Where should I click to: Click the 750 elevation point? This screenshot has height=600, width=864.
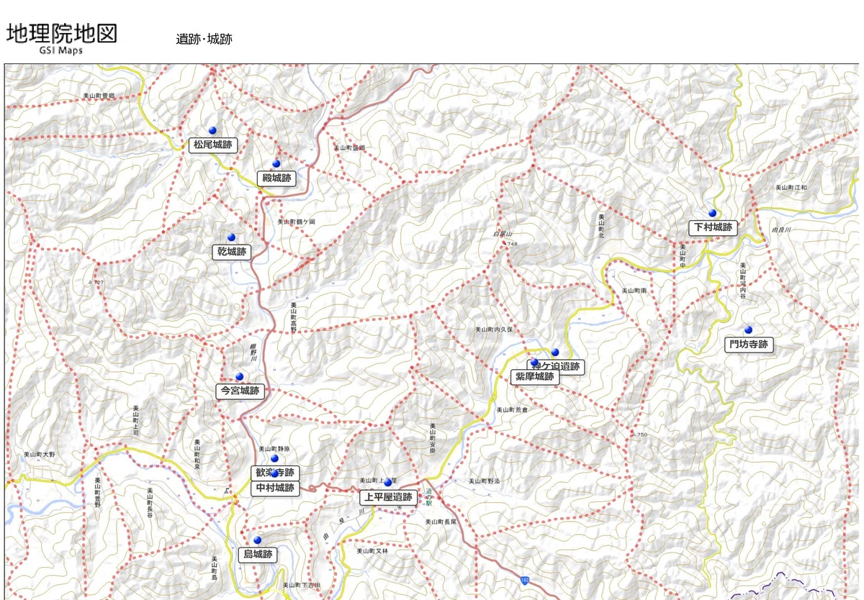tap(642, 435)
